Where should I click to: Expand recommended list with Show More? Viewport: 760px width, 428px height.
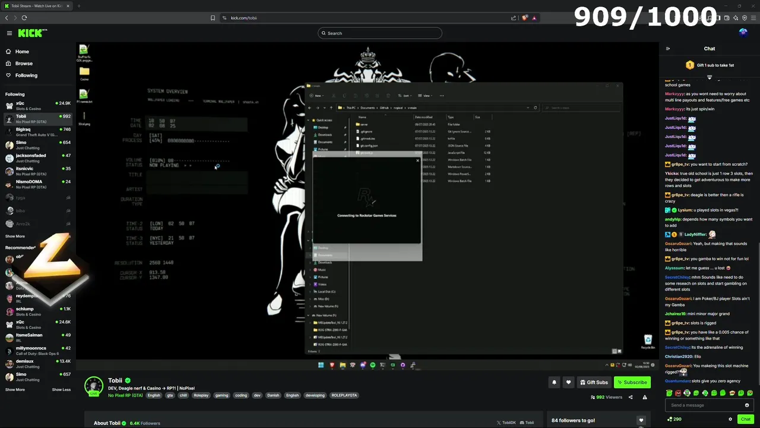tap(15, 389)
